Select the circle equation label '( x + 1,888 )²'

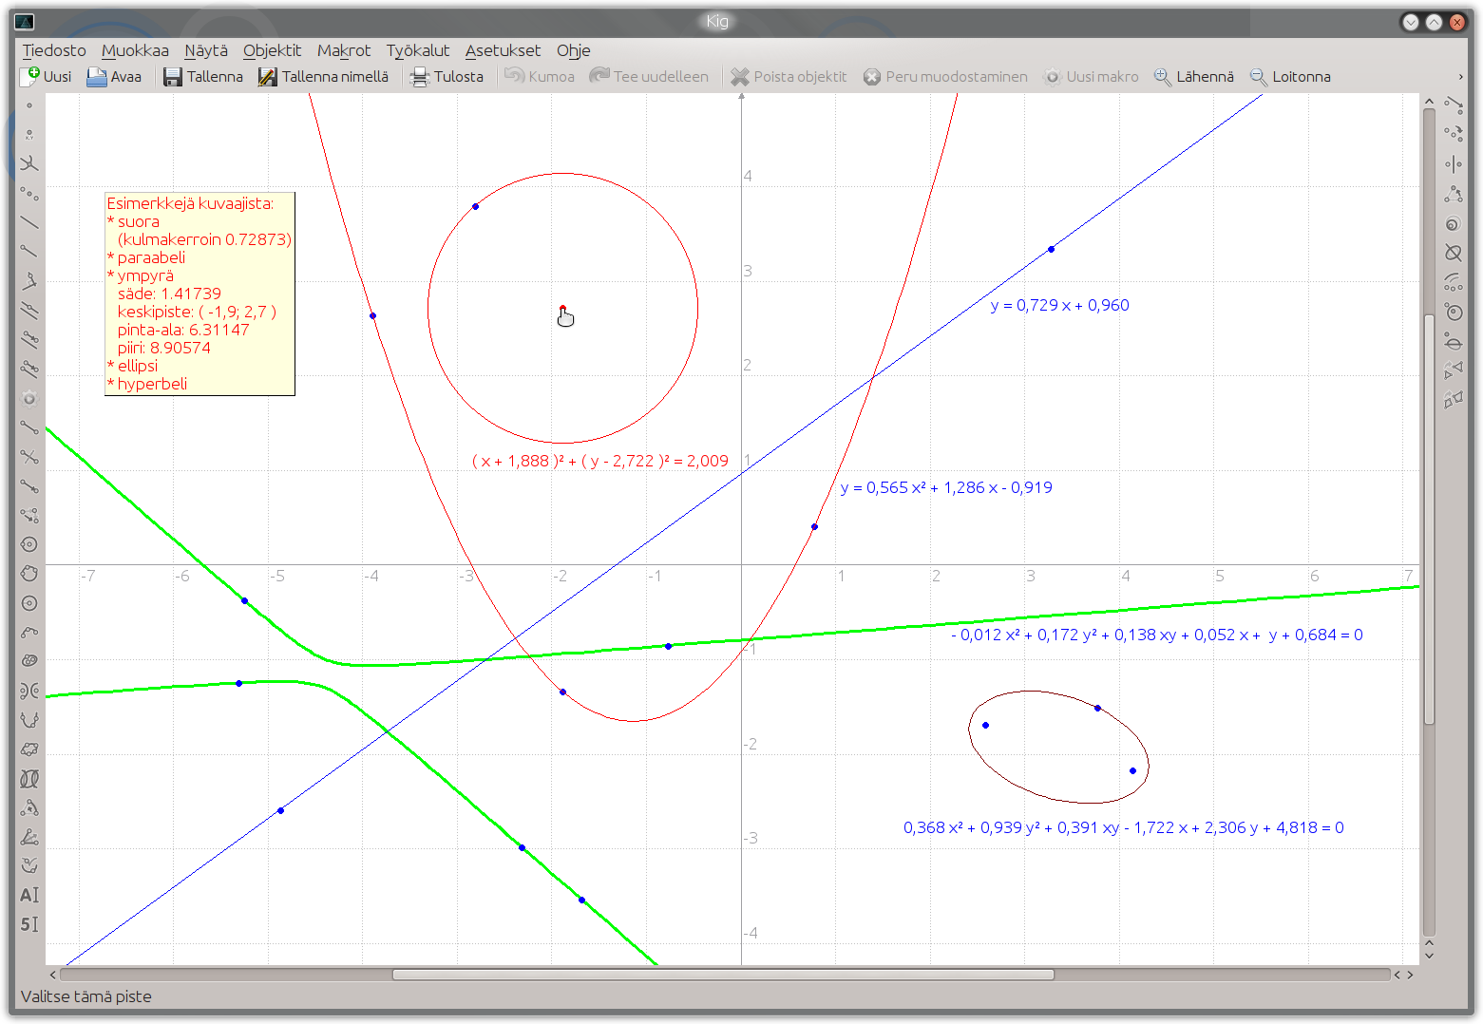click(599, 461)
